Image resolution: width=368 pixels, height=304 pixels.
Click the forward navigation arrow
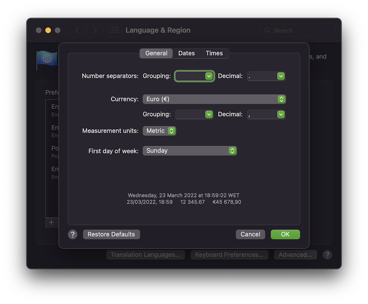(x=95, y=30)
